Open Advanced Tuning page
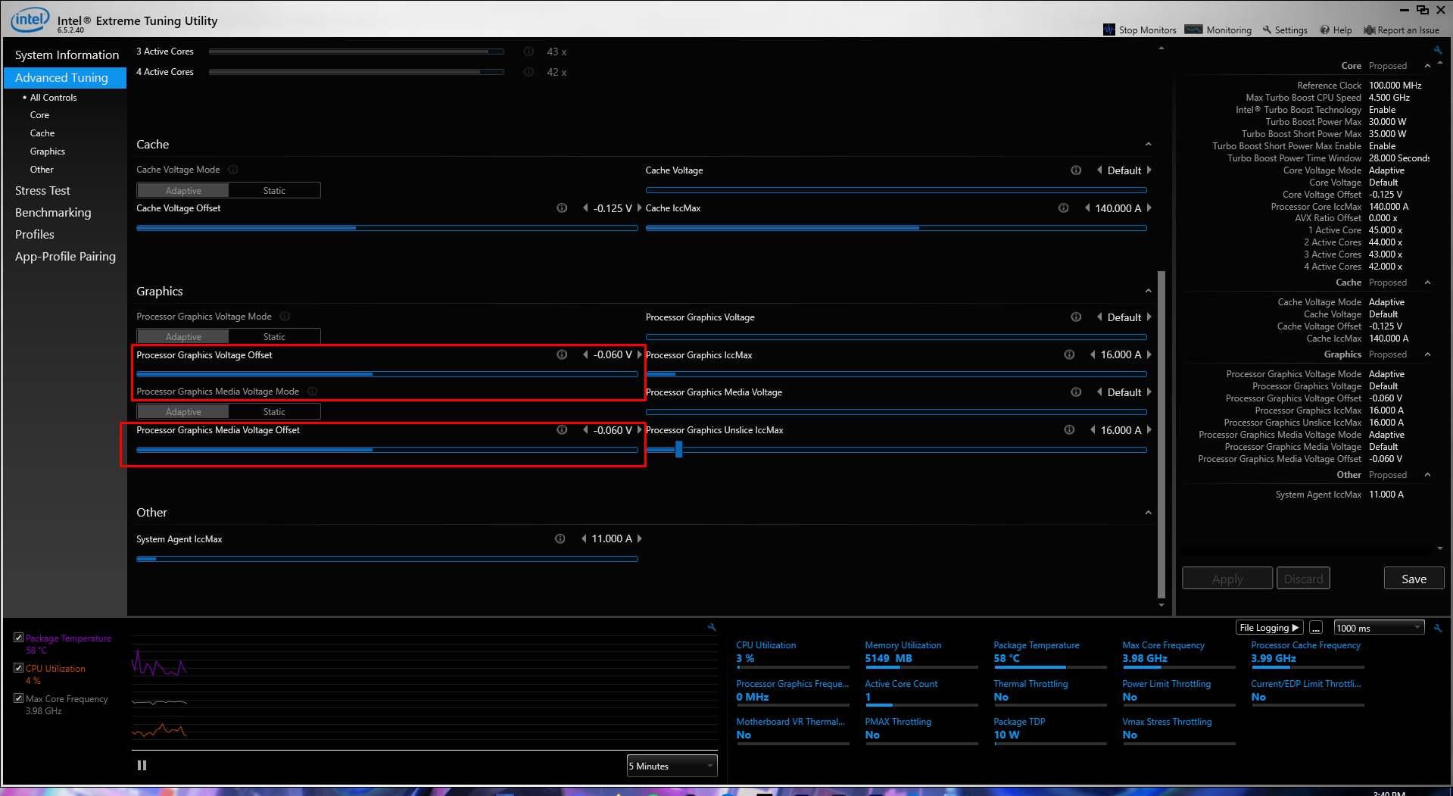The image size is (1453, 796). (x=65, y=77)
